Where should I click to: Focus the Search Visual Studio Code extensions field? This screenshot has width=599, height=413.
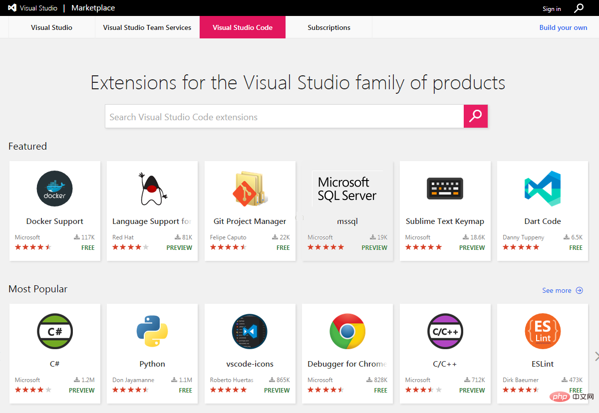point(284,117)
